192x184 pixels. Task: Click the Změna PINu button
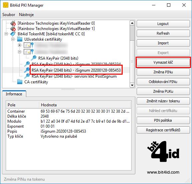click(163, 72)
